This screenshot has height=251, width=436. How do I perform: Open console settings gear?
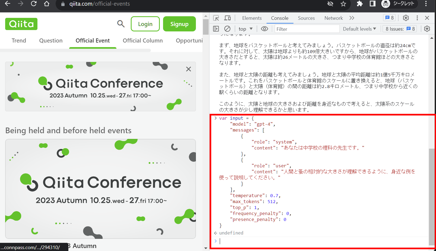click(427, 29)
